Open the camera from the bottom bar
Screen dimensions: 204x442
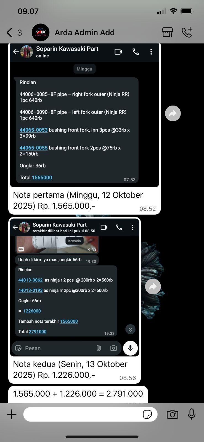click(173, 414)
